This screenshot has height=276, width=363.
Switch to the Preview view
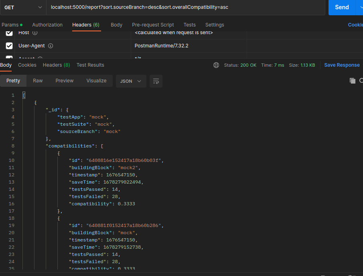click(64, 81)
